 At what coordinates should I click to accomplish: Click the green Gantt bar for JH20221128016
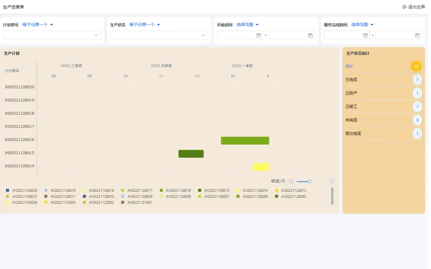[x=245, y=140]
